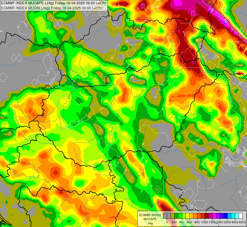Select the brick red legend swatch
The height and width of the screenshot is (227, 247).
203,216
